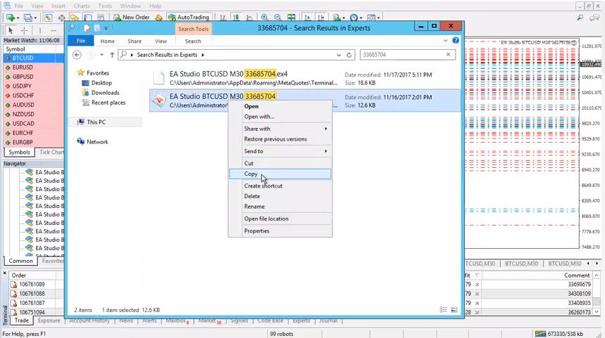Switch to the large icons view
The image size is (605, 338).
click(x=454, y=310)
